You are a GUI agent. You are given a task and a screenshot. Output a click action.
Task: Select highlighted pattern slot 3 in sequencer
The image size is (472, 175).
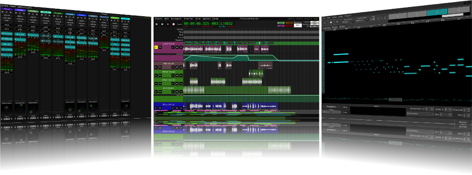click(x=437, y=13)
